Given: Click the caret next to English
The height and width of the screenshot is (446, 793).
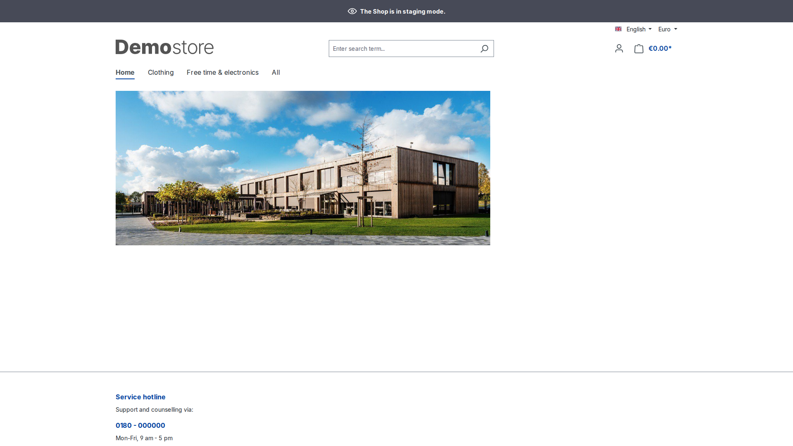Looking at the screenshot, I should click(650, 29).
